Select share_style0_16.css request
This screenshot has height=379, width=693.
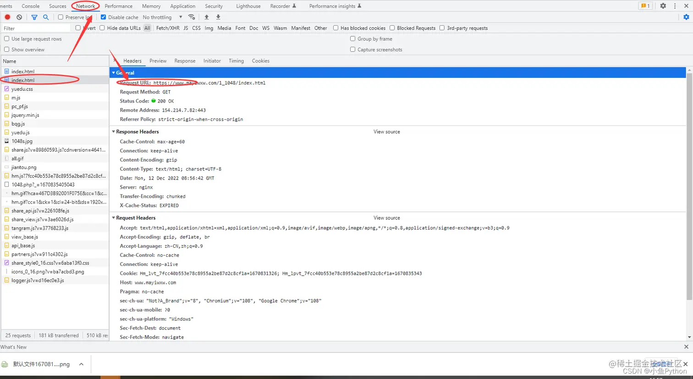point(55,263)
